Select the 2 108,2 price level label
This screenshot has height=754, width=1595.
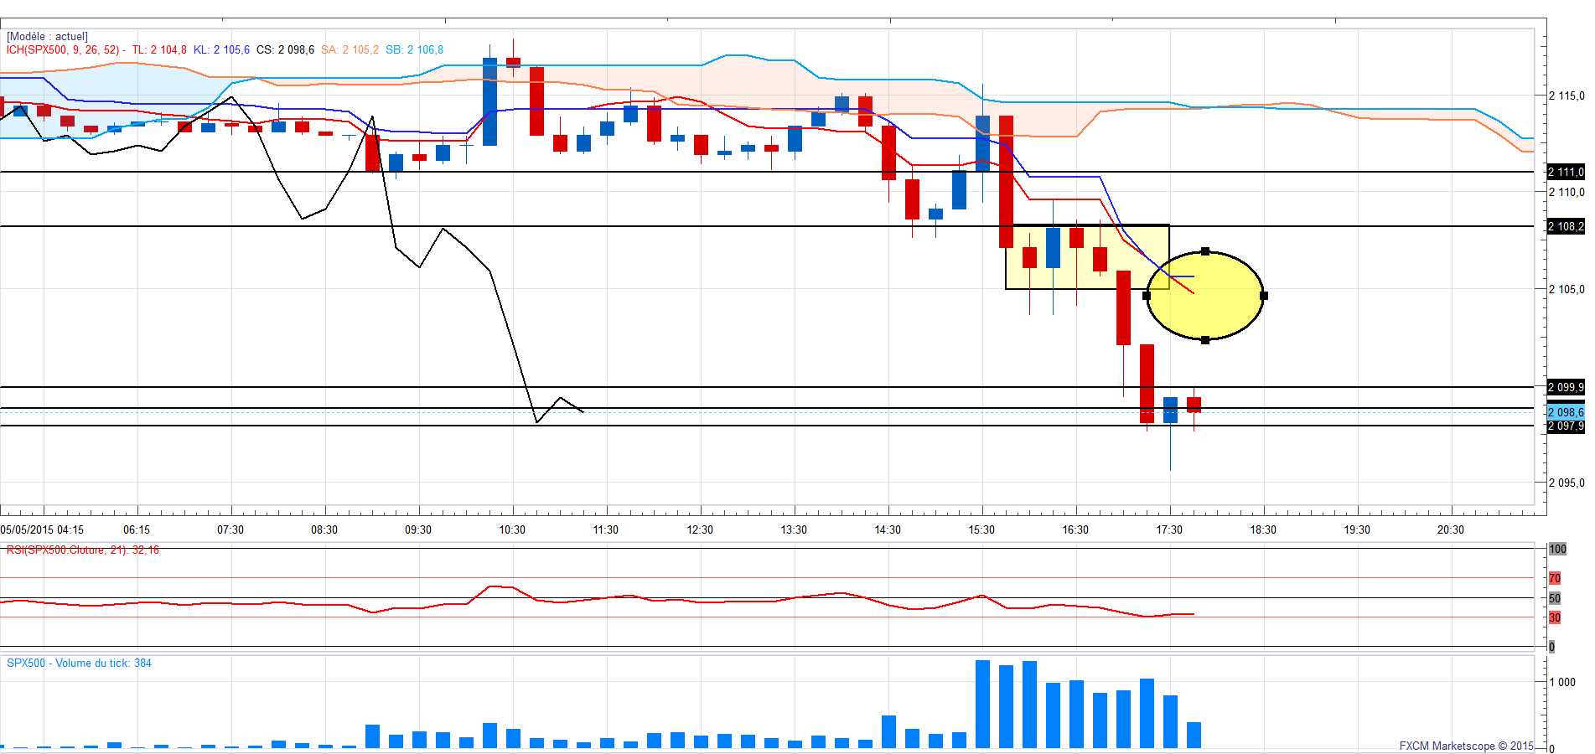(x=1566, y=226)
